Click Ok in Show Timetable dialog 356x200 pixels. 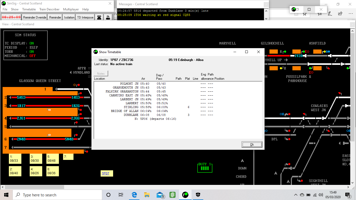click(x=252, y=145)
